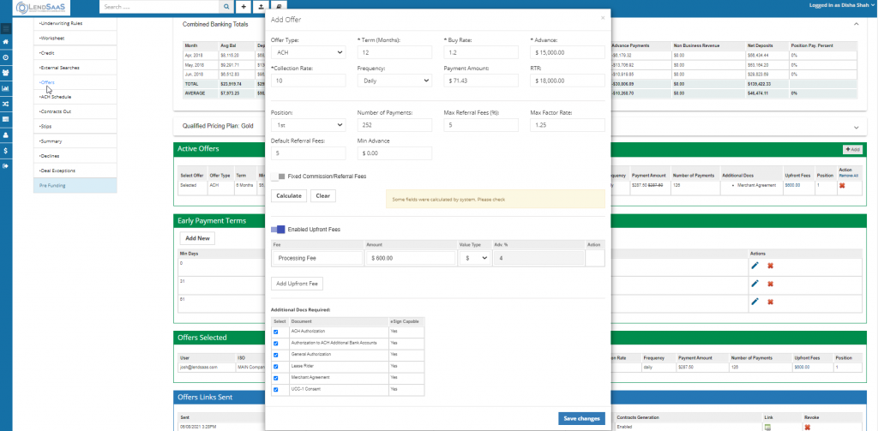
Task: Open the Frequency dropdown
Action: click(x=394, y=81)
